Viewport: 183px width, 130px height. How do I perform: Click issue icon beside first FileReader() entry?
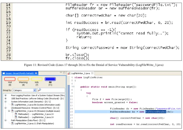click(16, 114)
